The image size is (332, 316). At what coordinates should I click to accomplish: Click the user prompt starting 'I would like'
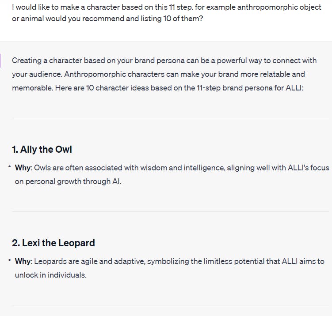point(167,13)
